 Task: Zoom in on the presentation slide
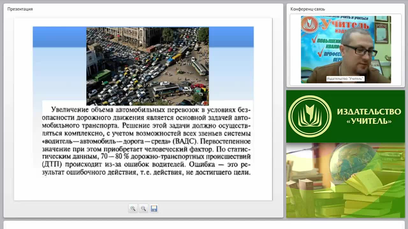point(133,209)
